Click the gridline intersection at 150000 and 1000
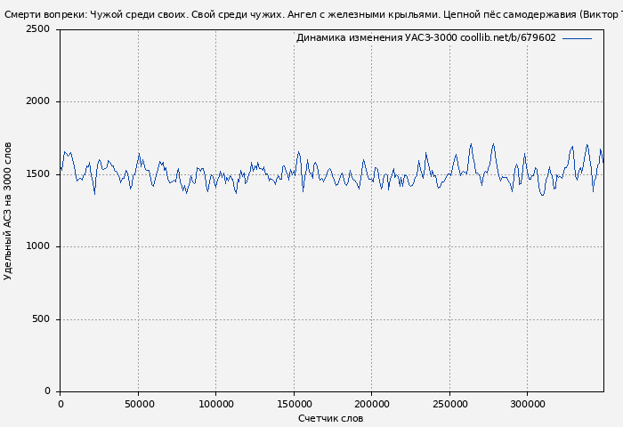623x427 pixels. pyautogui.click(x=294, y=246)
